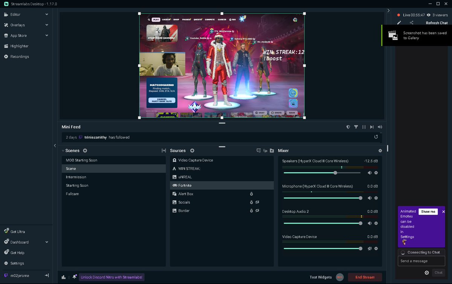Edit stream info using pencil icon

pyautogui.click(x=399, y=23)
